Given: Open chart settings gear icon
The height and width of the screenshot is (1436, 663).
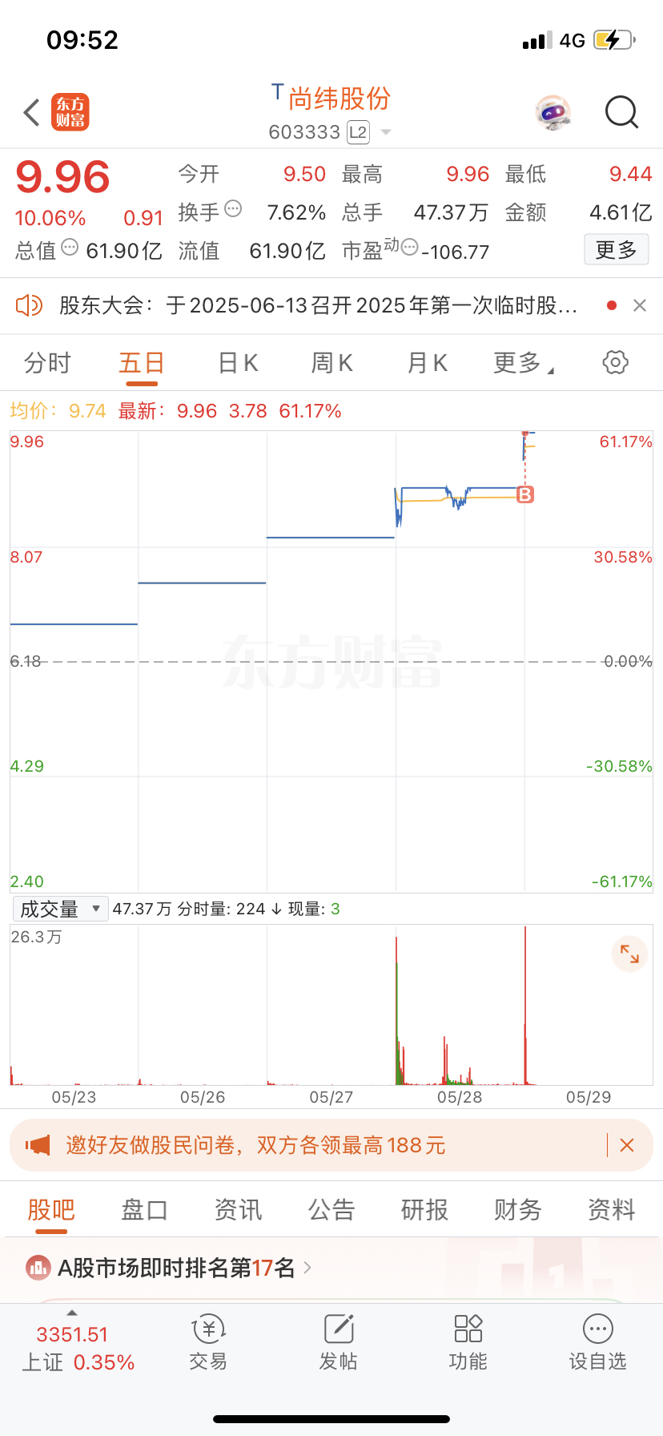Looking at the screenshot, I should click(x=615, y=362).
